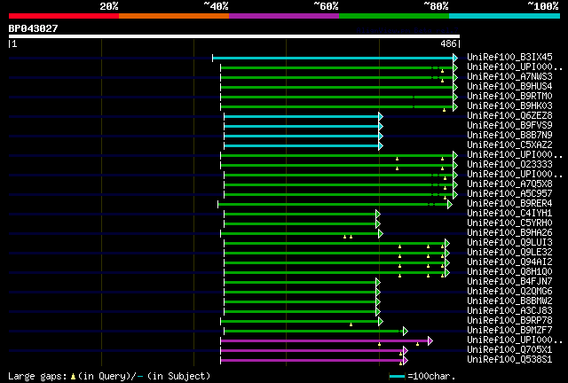The width and height of the screenshot is (568, 383).
Task: Click the UniRef100_B9HA26 label
Action: pyautogui.click(x=509, y=233)
